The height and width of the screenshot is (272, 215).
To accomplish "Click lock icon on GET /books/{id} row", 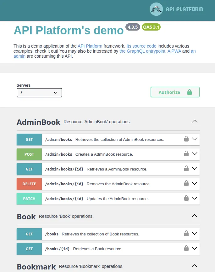I will click(x=186, y=248).
